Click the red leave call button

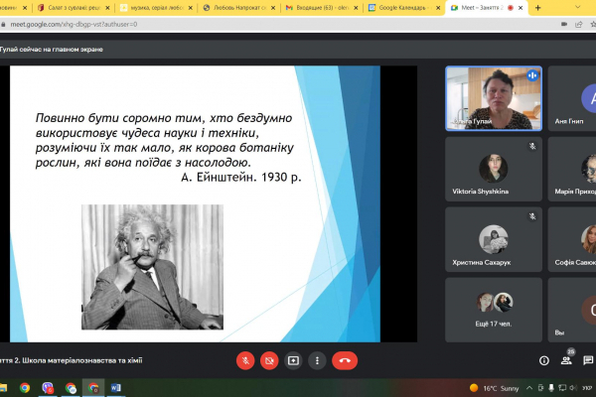point(345,360)
